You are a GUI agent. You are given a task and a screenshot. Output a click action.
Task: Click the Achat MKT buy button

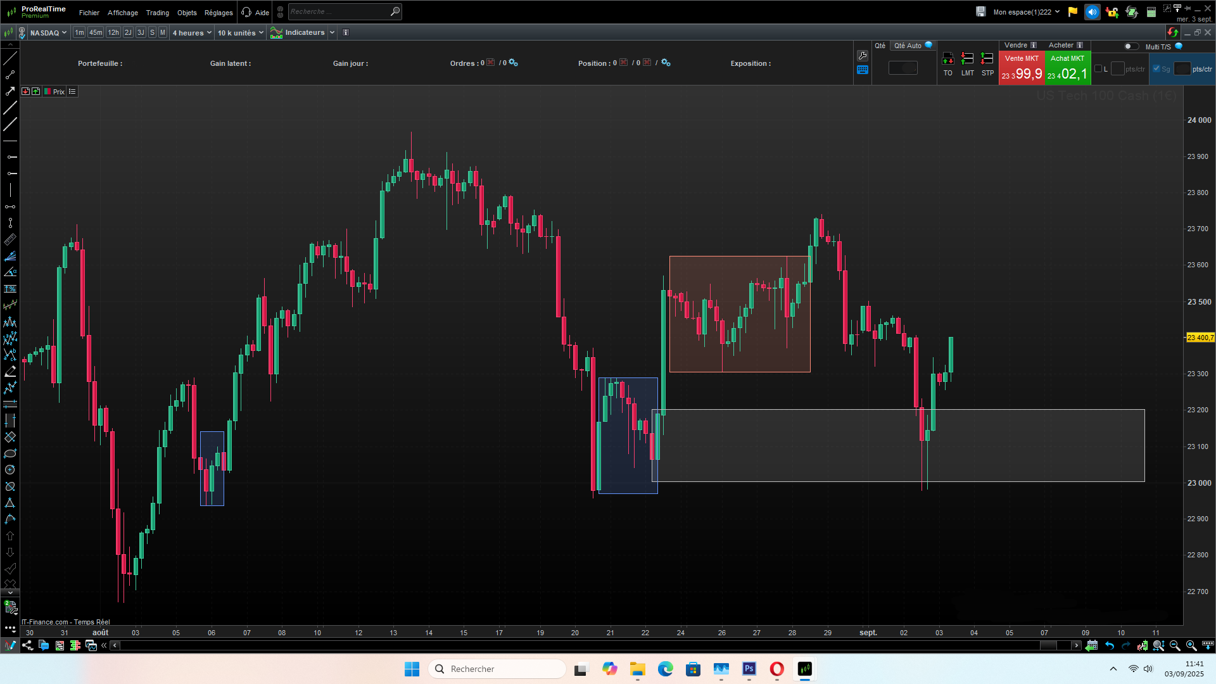1067,68
